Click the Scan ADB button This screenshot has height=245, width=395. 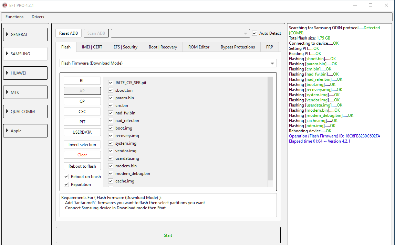[x=96, y=33]
